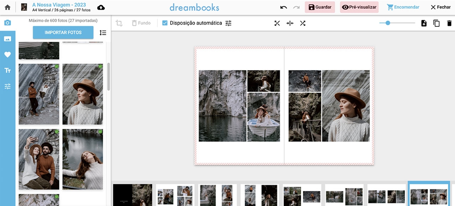Open the Tt text tool in sidebar

tap(7, 70)
